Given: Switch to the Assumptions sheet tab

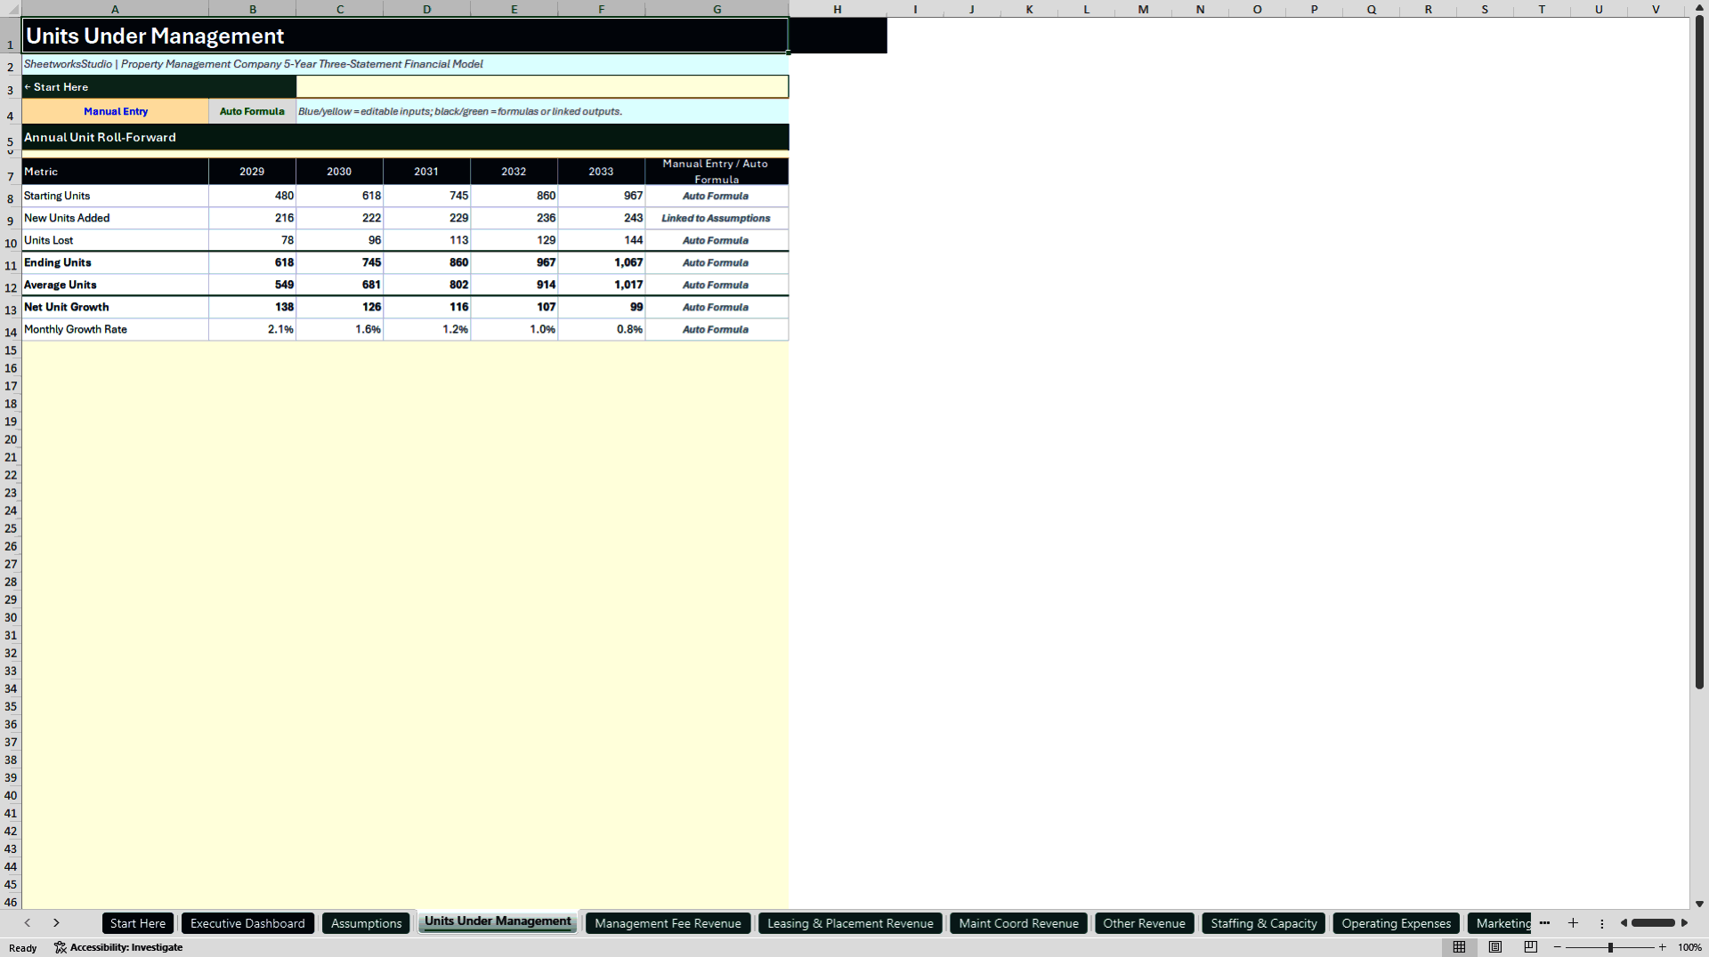Looking at the screenshot, I should pos(367,923).
